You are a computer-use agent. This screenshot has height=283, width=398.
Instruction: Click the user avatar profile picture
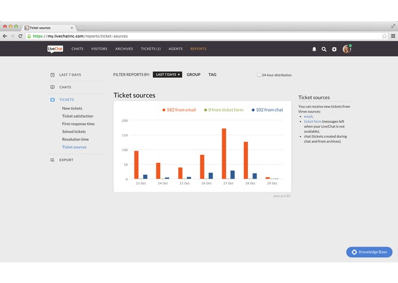click(x=346, y=49)
